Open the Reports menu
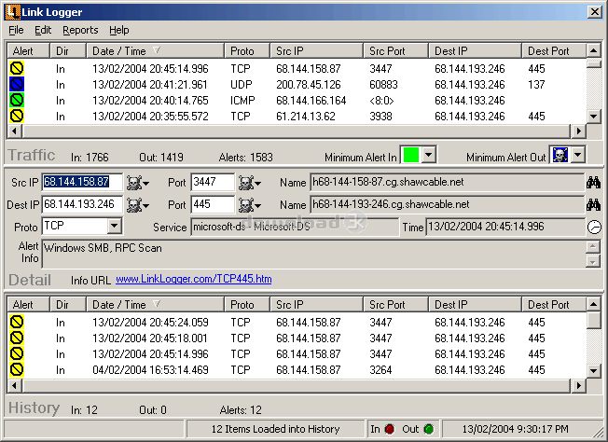This screenshot has width=608, height=442. (80, 30)
